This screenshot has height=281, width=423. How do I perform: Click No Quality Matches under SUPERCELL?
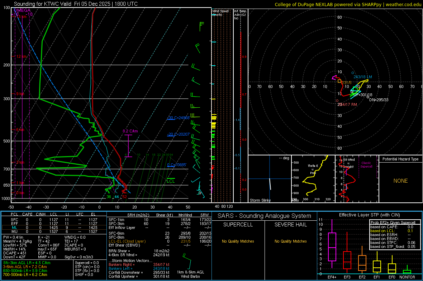coord(238,241)
